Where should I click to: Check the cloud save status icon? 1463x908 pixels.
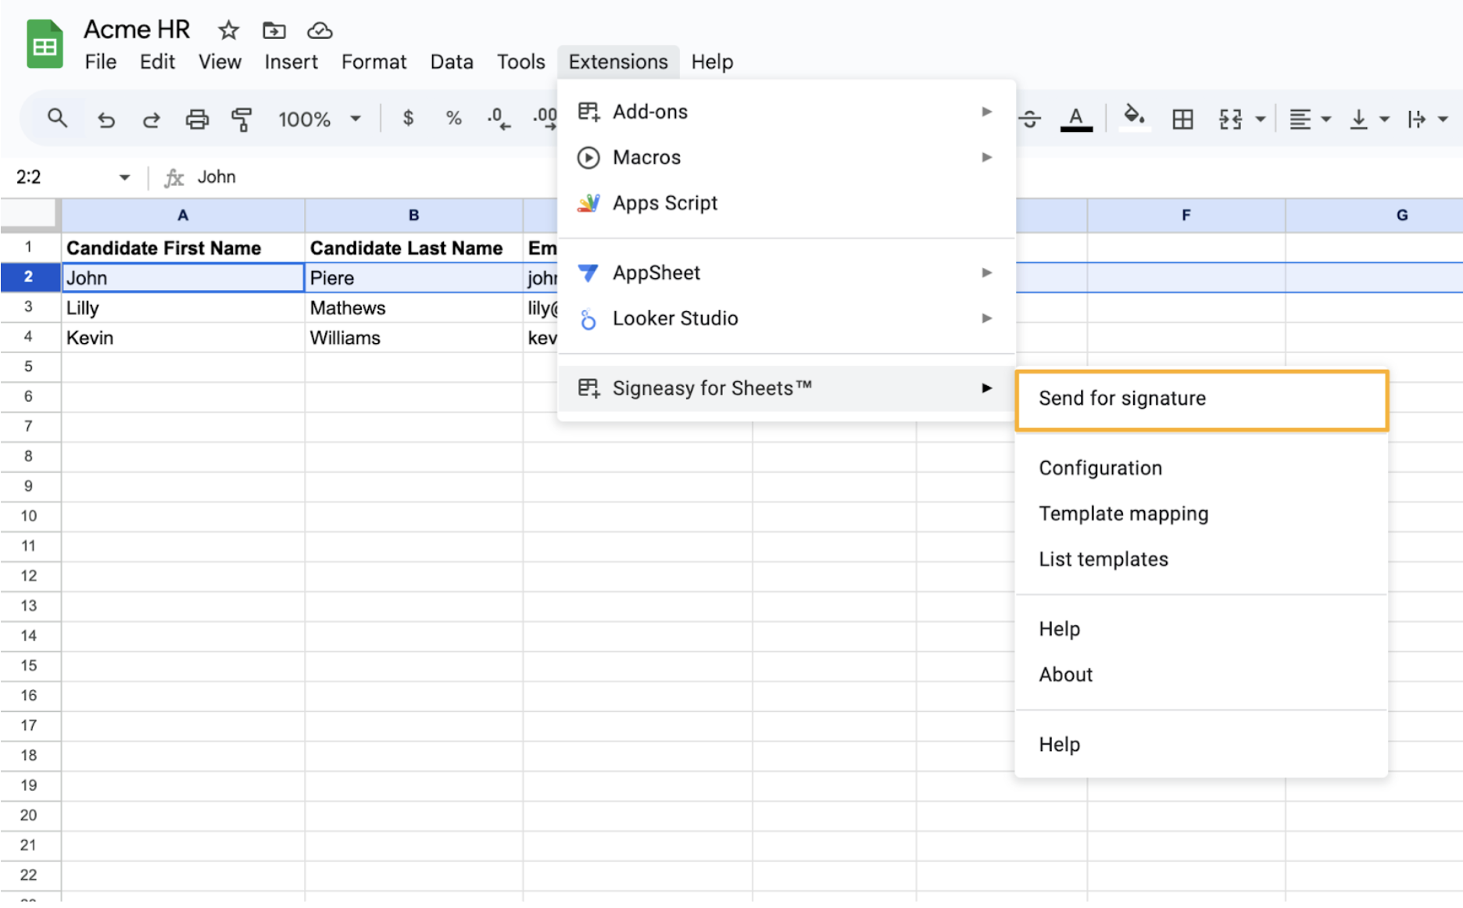coord(320,30)
